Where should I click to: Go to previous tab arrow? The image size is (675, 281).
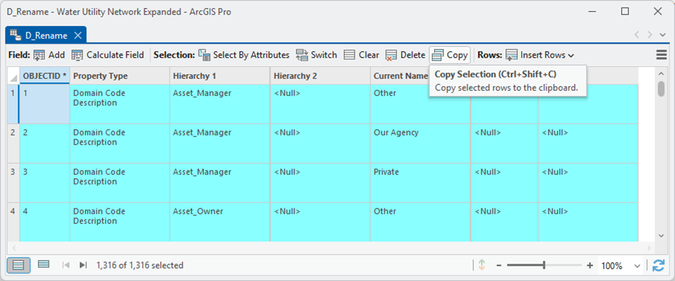pyautogui.click(x=637, y=35)
